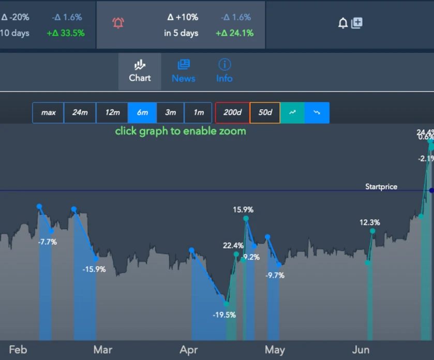Click the 12.3% rise marker in June
Screen dimensions: 434x360
(372, 231)
